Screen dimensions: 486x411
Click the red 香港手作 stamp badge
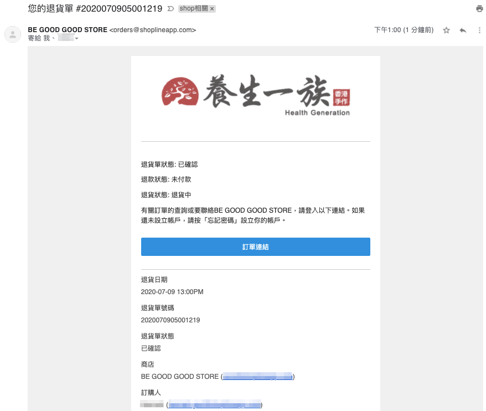pos(342,97)
